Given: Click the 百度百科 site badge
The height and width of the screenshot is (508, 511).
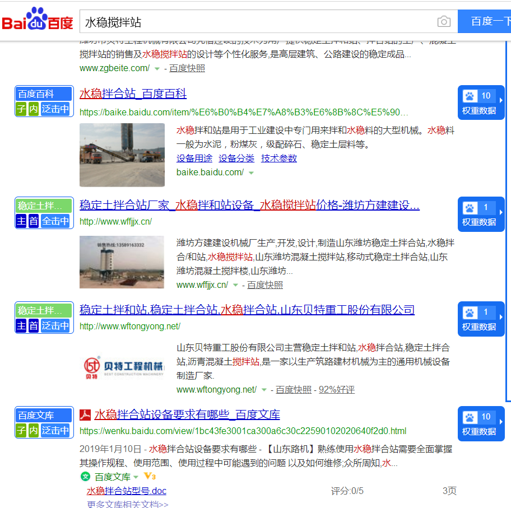Looking at the screenshot, I should (44, 94).
